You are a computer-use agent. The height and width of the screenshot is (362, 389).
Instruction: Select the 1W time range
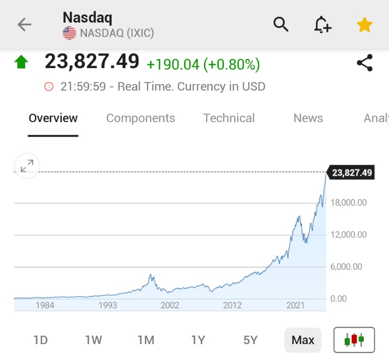[x=93, y=340]
